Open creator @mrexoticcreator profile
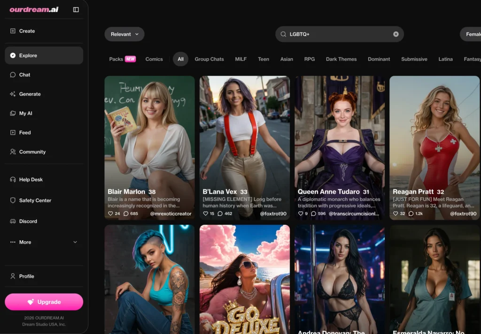The width and height of the screenshot is (481, 334). pos(171,214)
